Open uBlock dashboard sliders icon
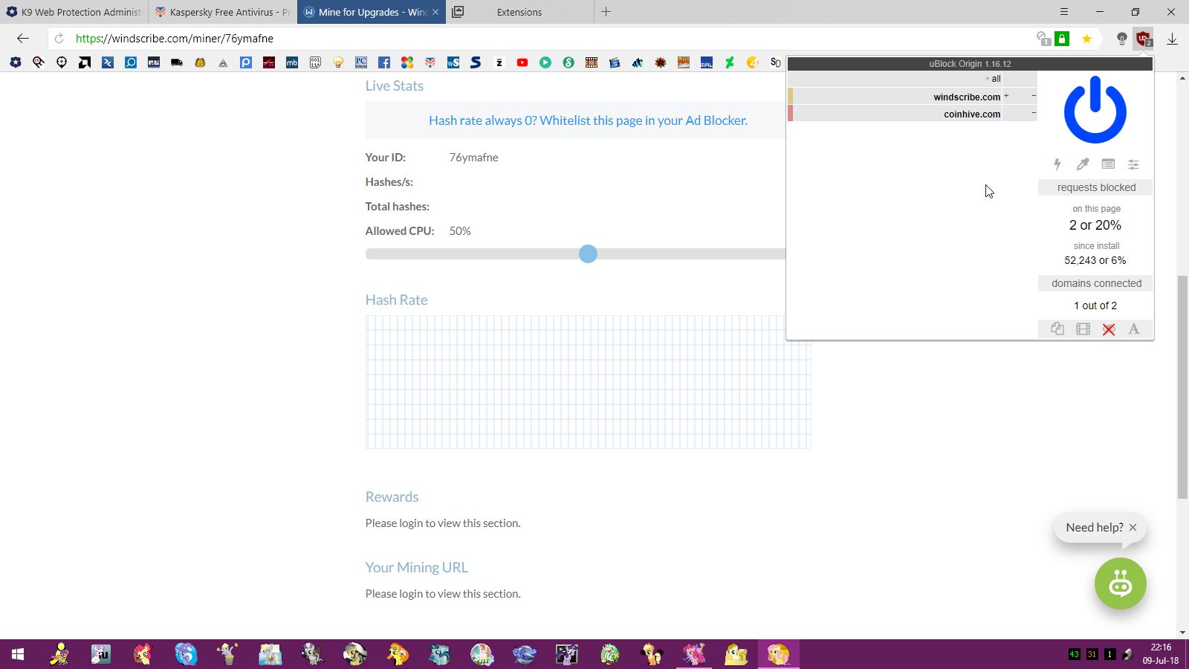The image size is (1189, 669). pos(1133,164)
